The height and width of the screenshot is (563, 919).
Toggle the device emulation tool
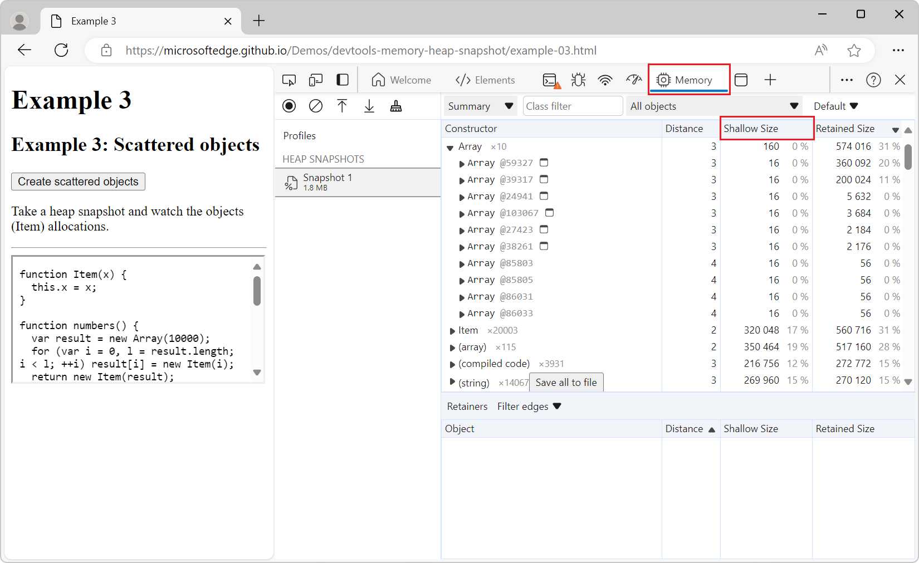point(316,80)
